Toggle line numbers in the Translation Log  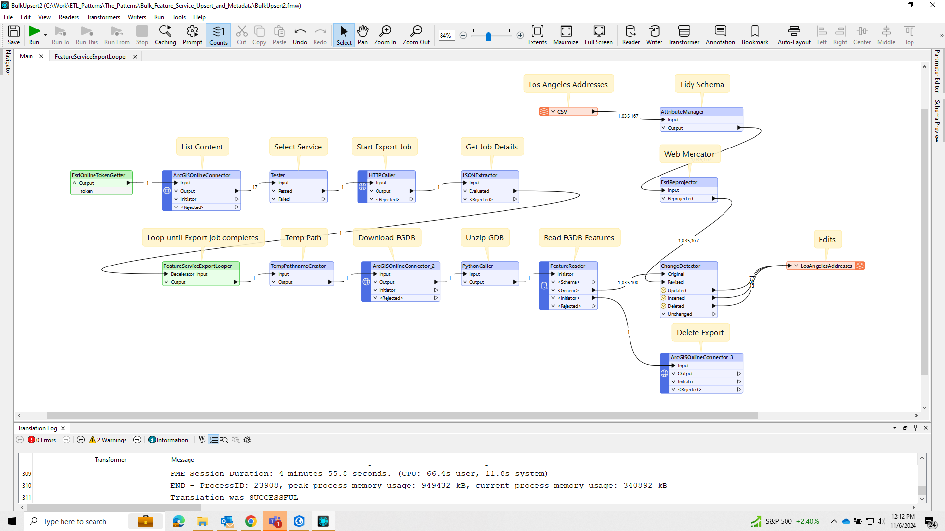pos(214,440)
